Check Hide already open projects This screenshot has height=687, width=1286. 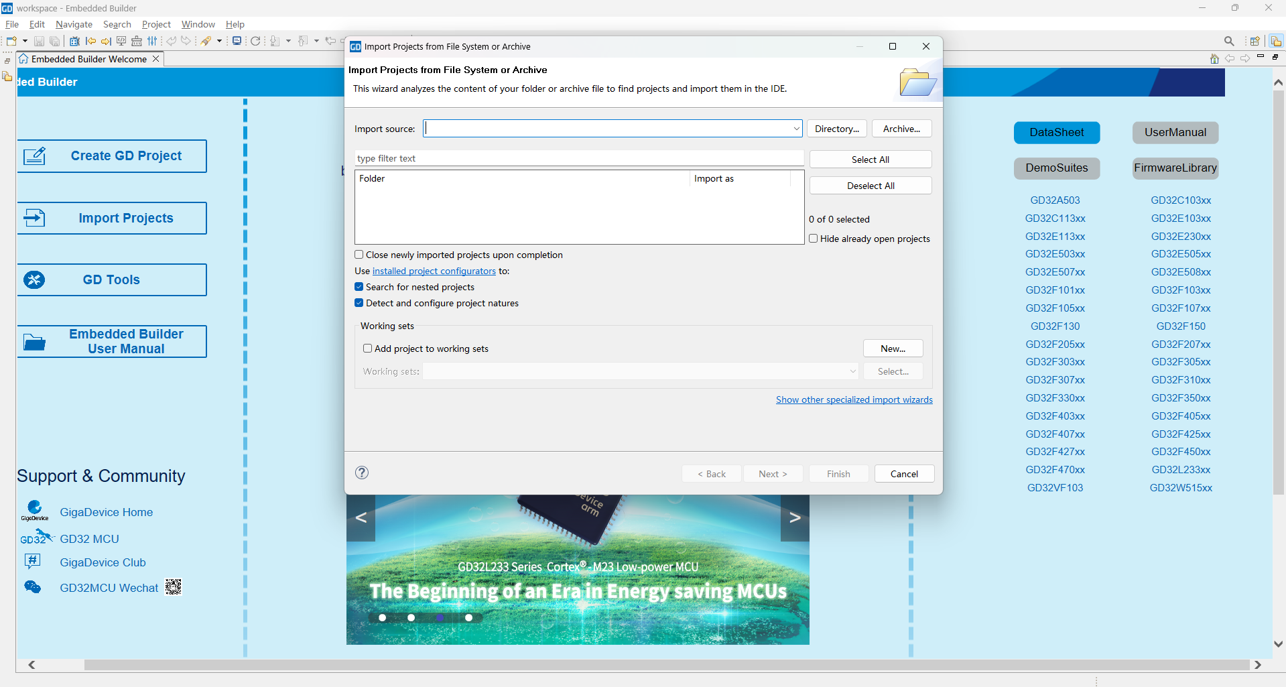[814, 239]
